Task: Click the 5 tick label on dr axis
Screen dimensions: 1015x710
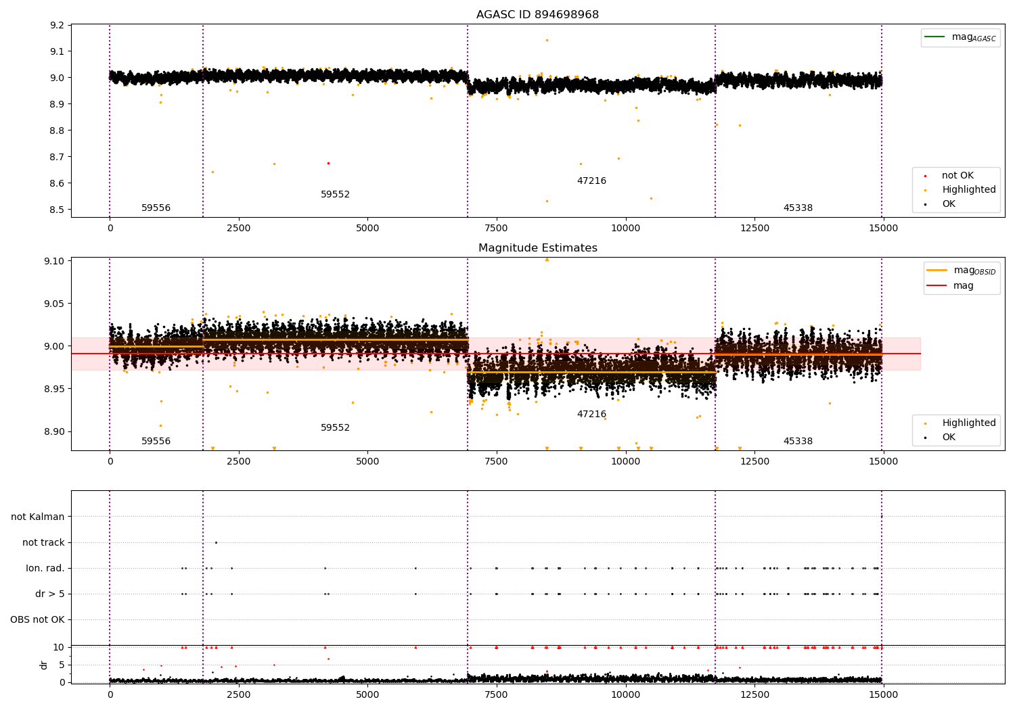Action: click(62, 665)
